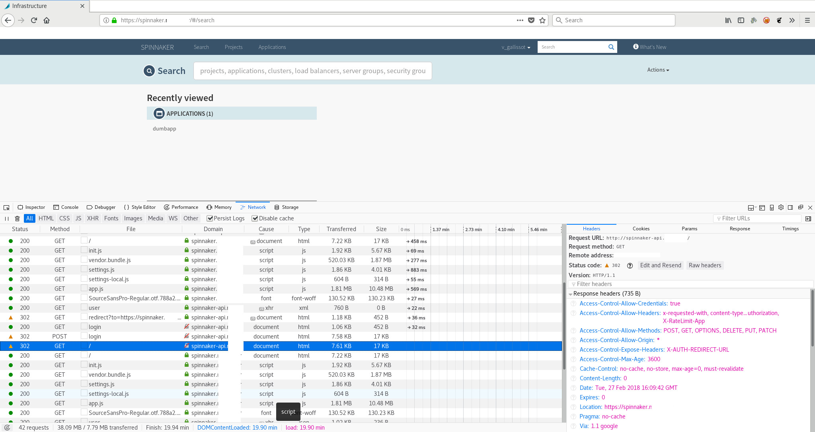815x432 pixels.
Task: Switch to the Cookies tab
Action: click(x=641, y=229)
